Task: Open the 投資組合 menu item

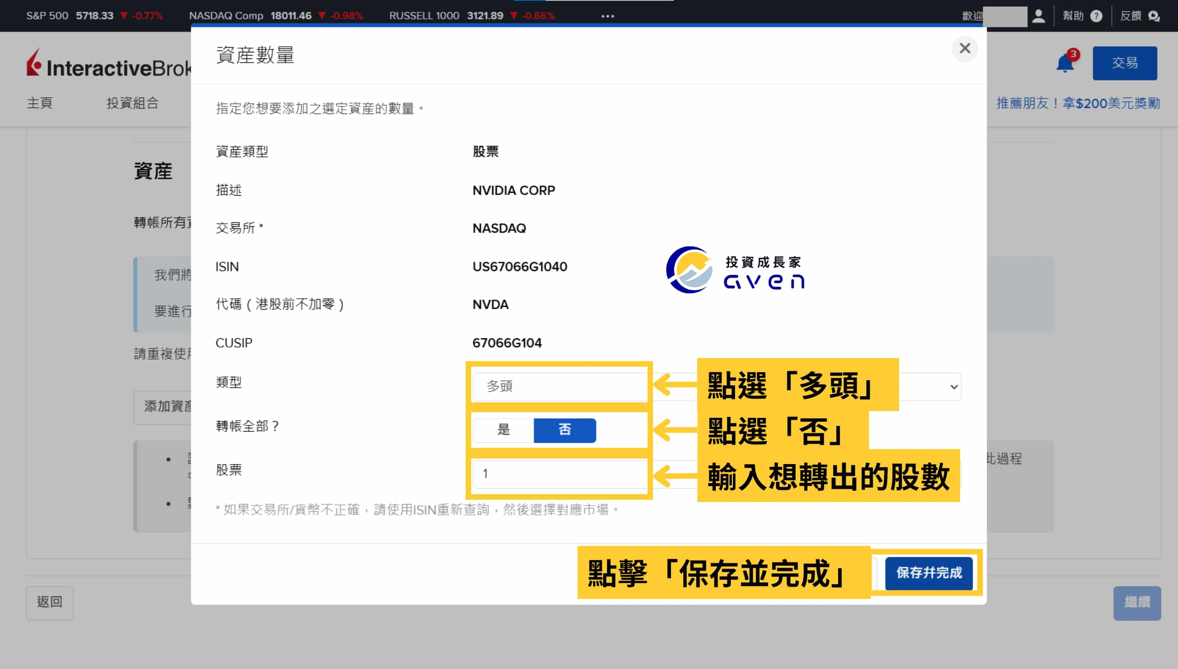Action: click(x=132, y=103)
